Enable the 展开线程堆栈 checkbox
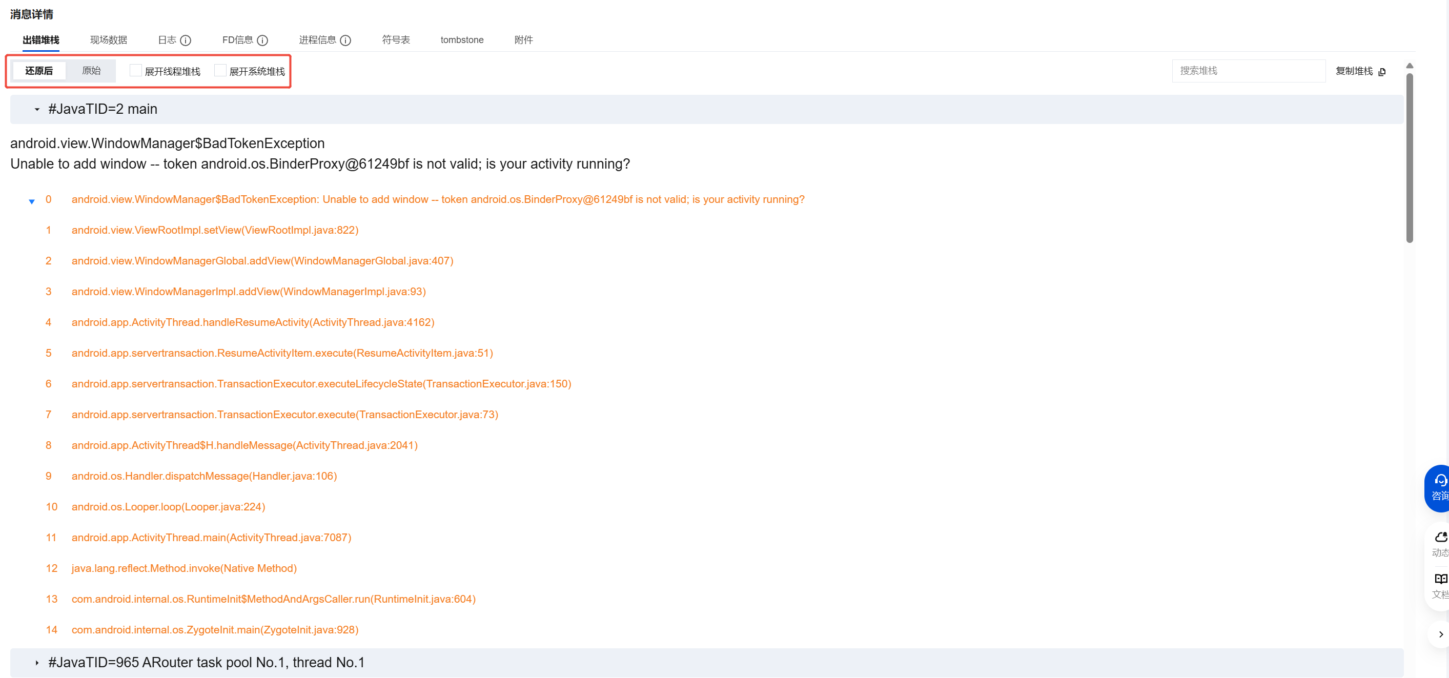Viewport: 1449px width, 678px height. pyautogui.click(x=135, y=71)
